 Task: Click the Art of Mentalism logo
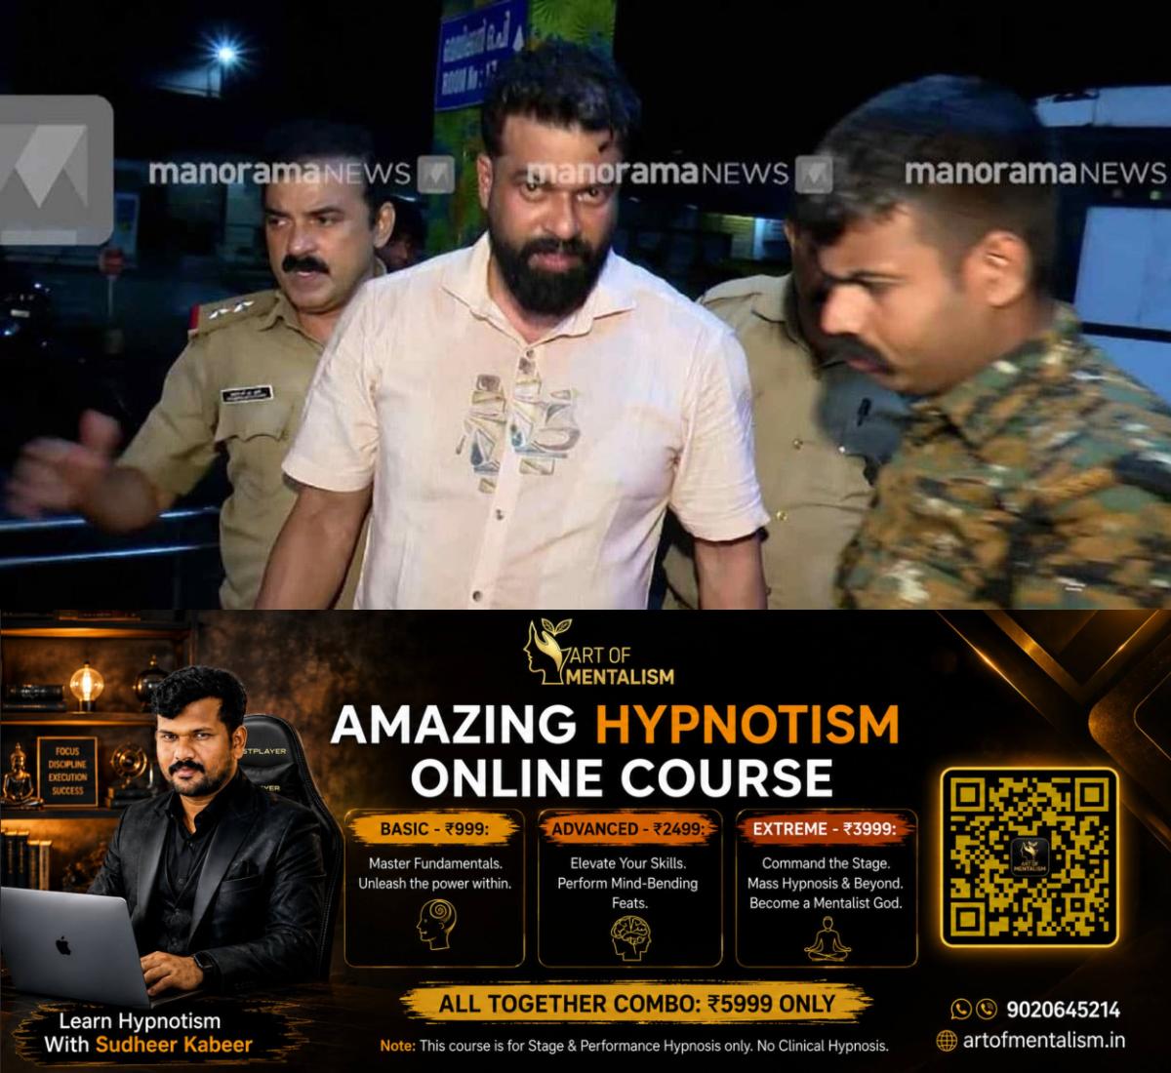pyautogui.click(x=599, y=654)
